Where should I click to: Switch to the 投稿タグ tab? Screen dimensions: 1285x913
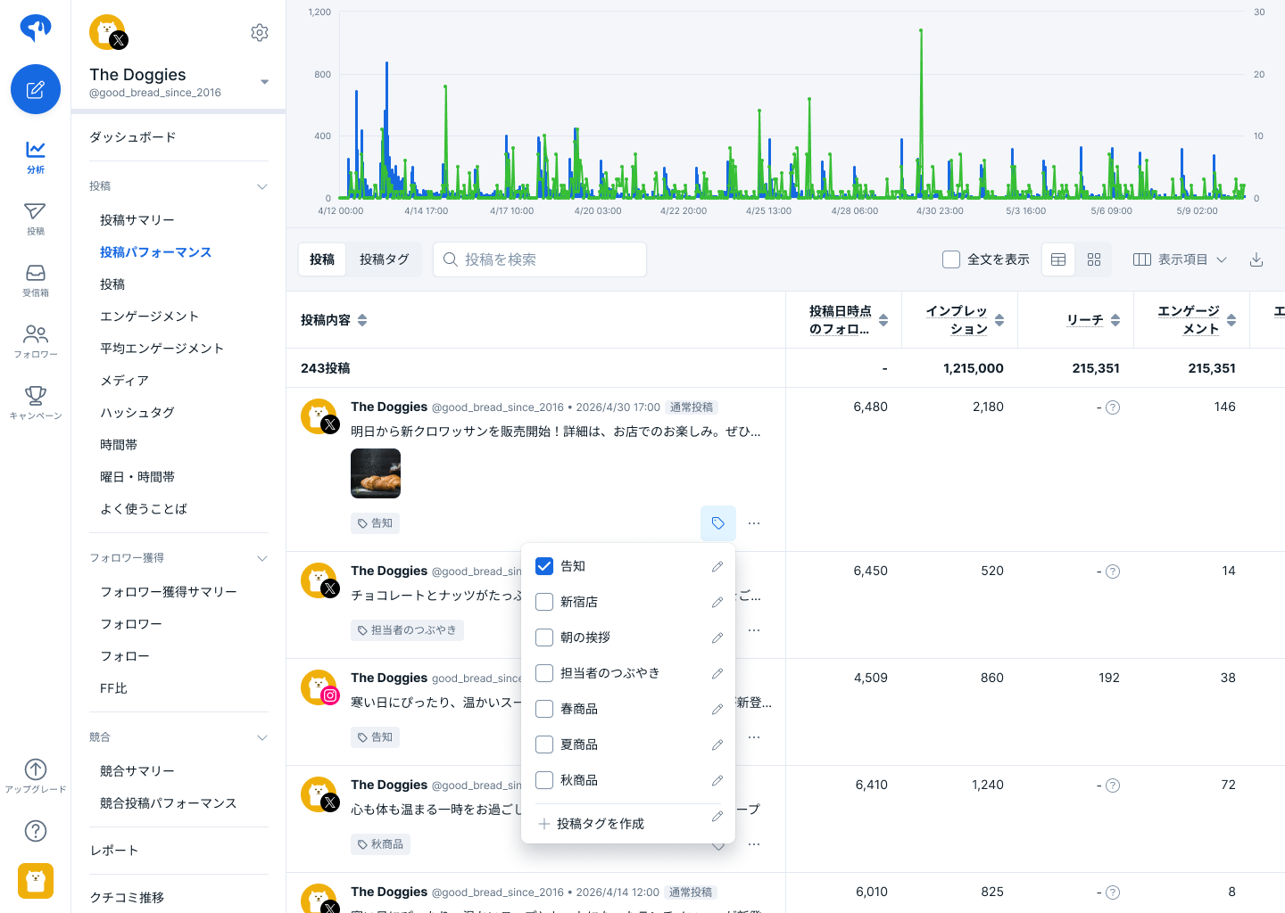pyautogui.click(x=384, y=259)
